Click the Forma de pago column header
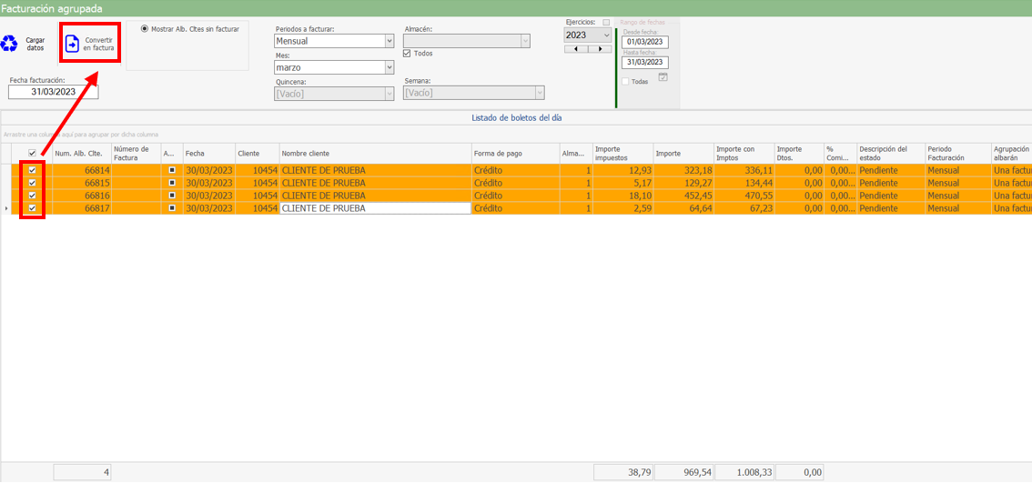This screenshot has height=483, width=1032. tap(514, 154)
